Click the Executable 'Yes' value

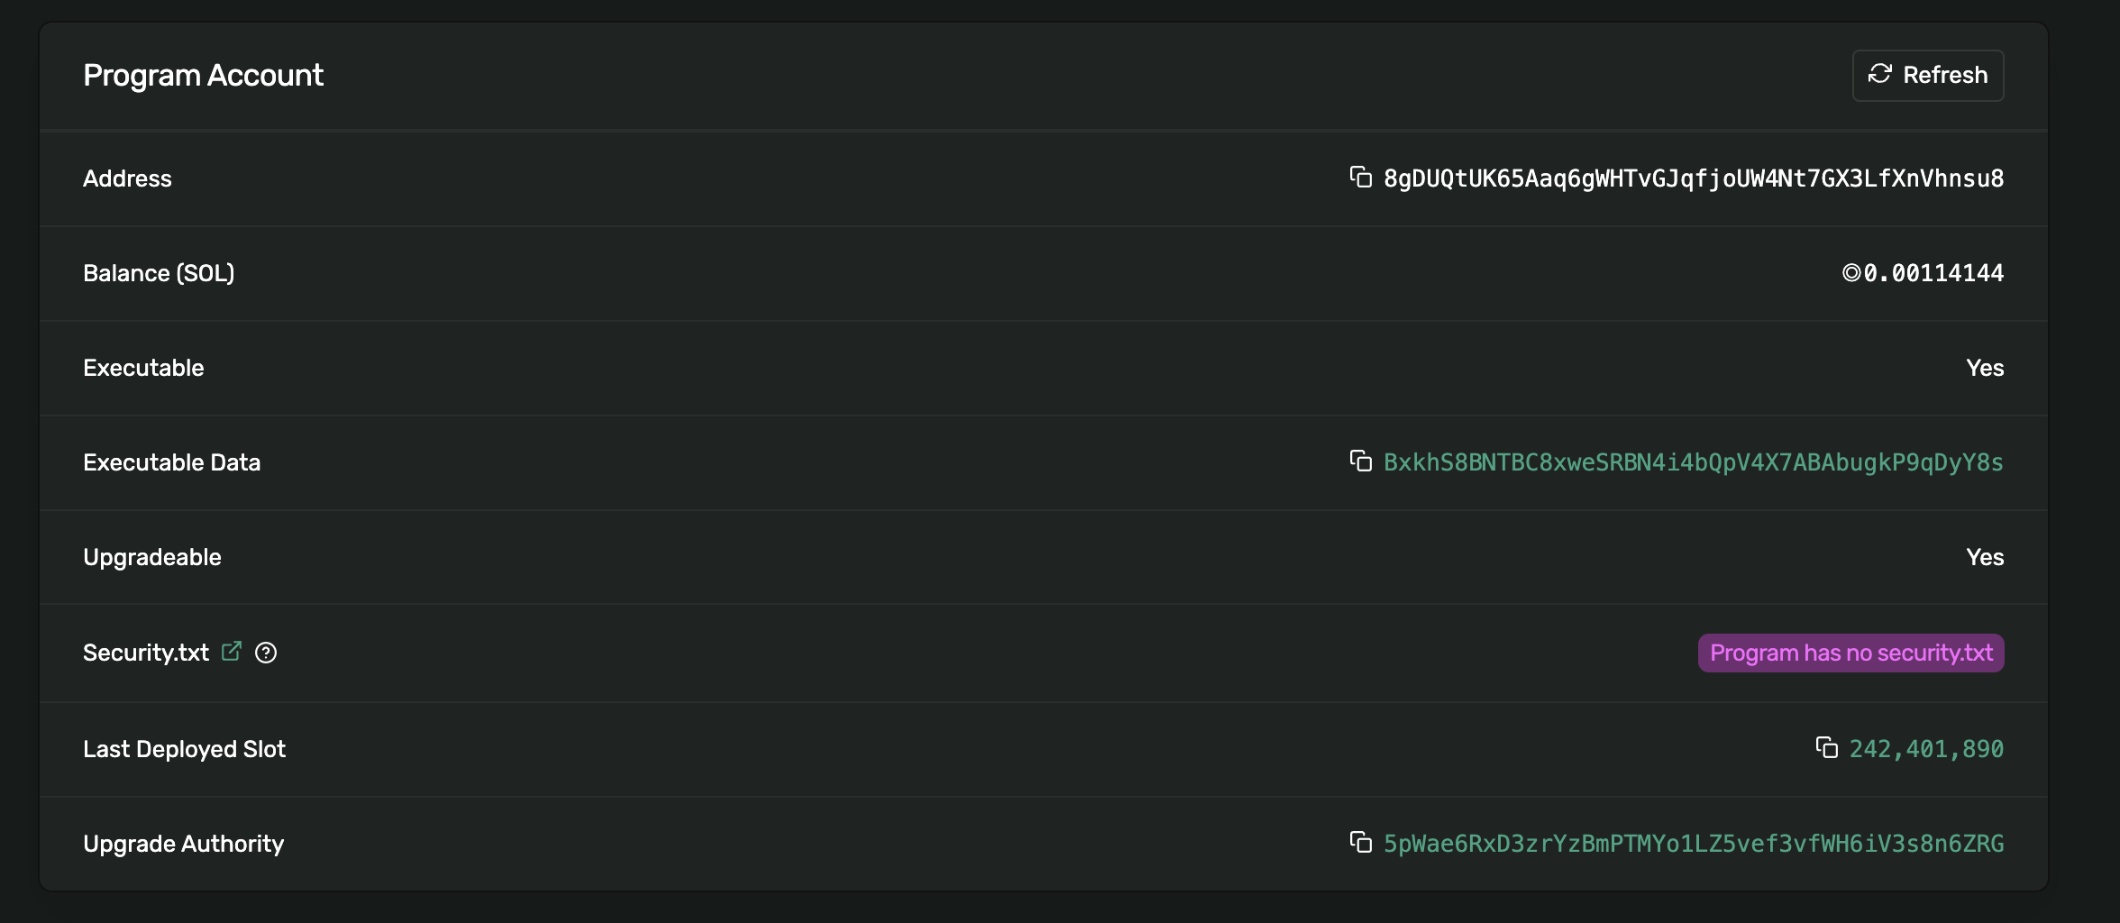pos(1985,368)
